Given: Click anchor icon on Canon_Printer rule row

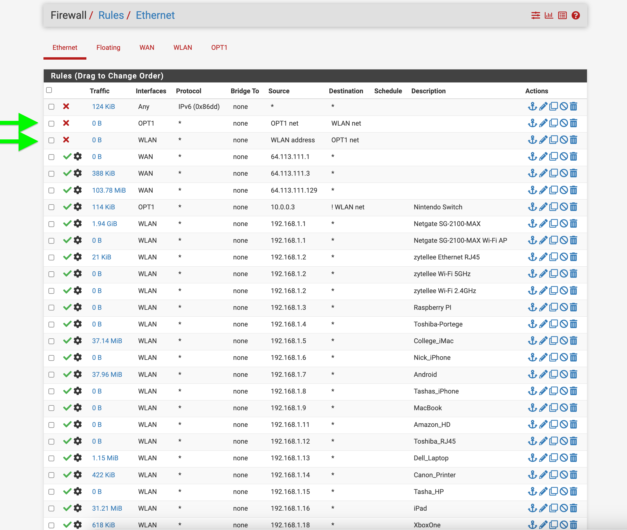Looking at the screenshot, I should [532, 475].
